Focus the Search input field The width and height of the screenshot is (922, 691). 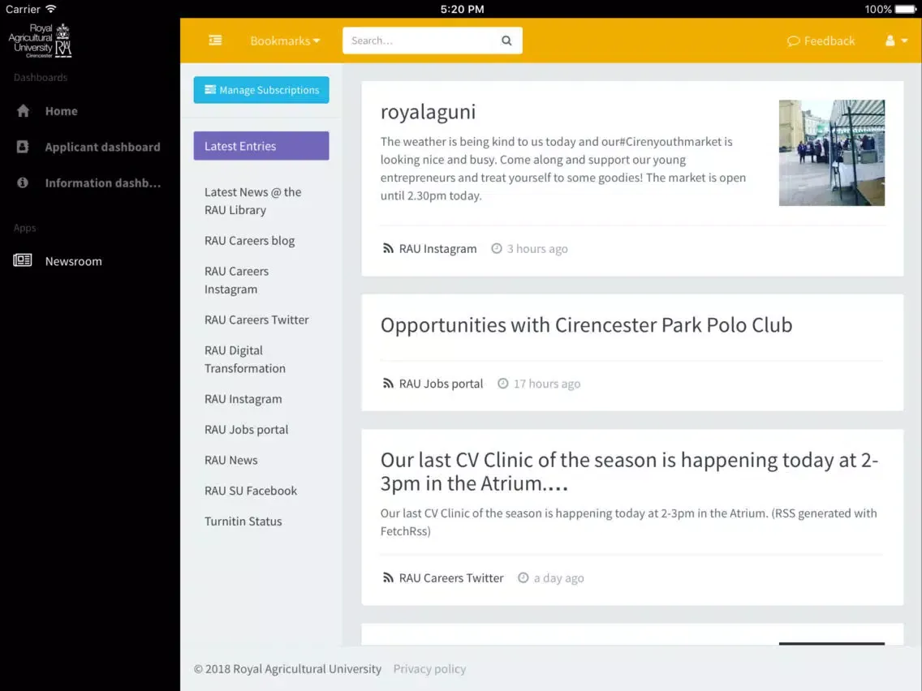(432, 41)
